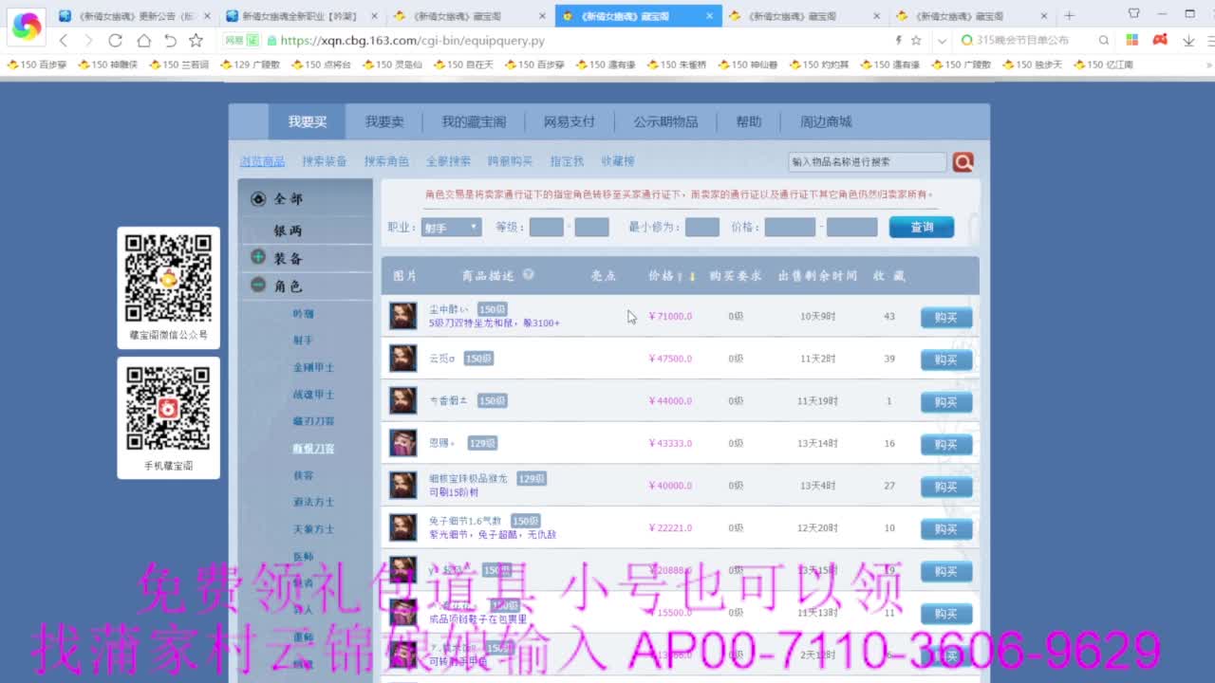Open 周边商城 tab
This screenshot has height=683, width=1215.
click(x=826, y=122)
